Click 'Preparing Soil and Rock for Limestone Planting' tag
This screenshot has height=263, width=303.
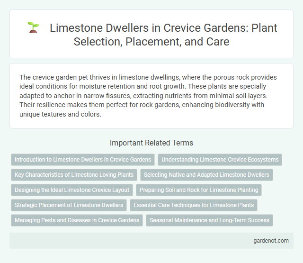pos(199,190)
